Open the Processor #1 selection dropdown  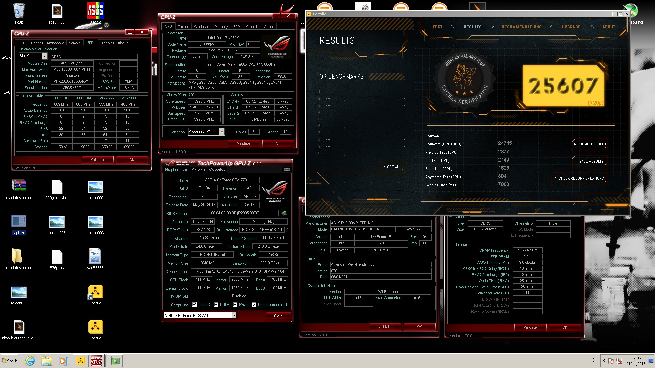click(x=222, y=132)
